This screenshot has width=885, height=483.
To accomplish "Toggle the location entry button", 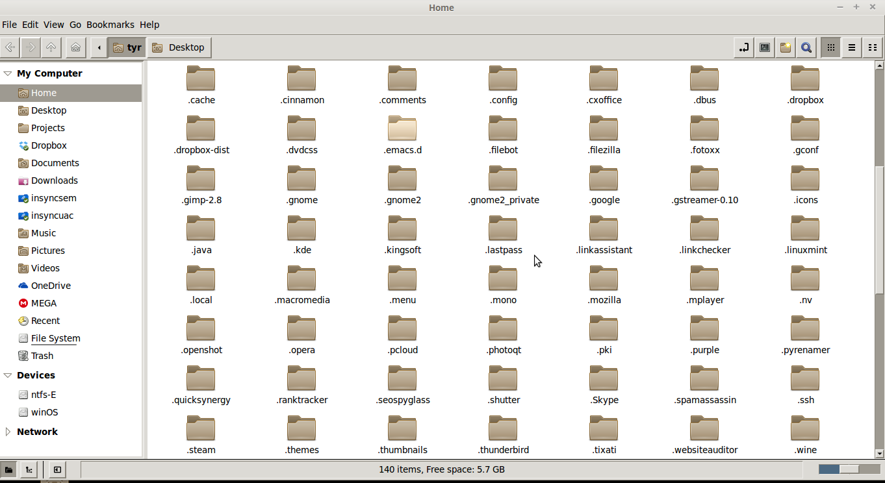I will 744,47.
